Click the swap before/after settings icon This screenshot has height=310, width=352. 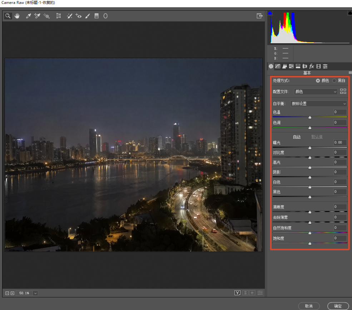[245, 293]
